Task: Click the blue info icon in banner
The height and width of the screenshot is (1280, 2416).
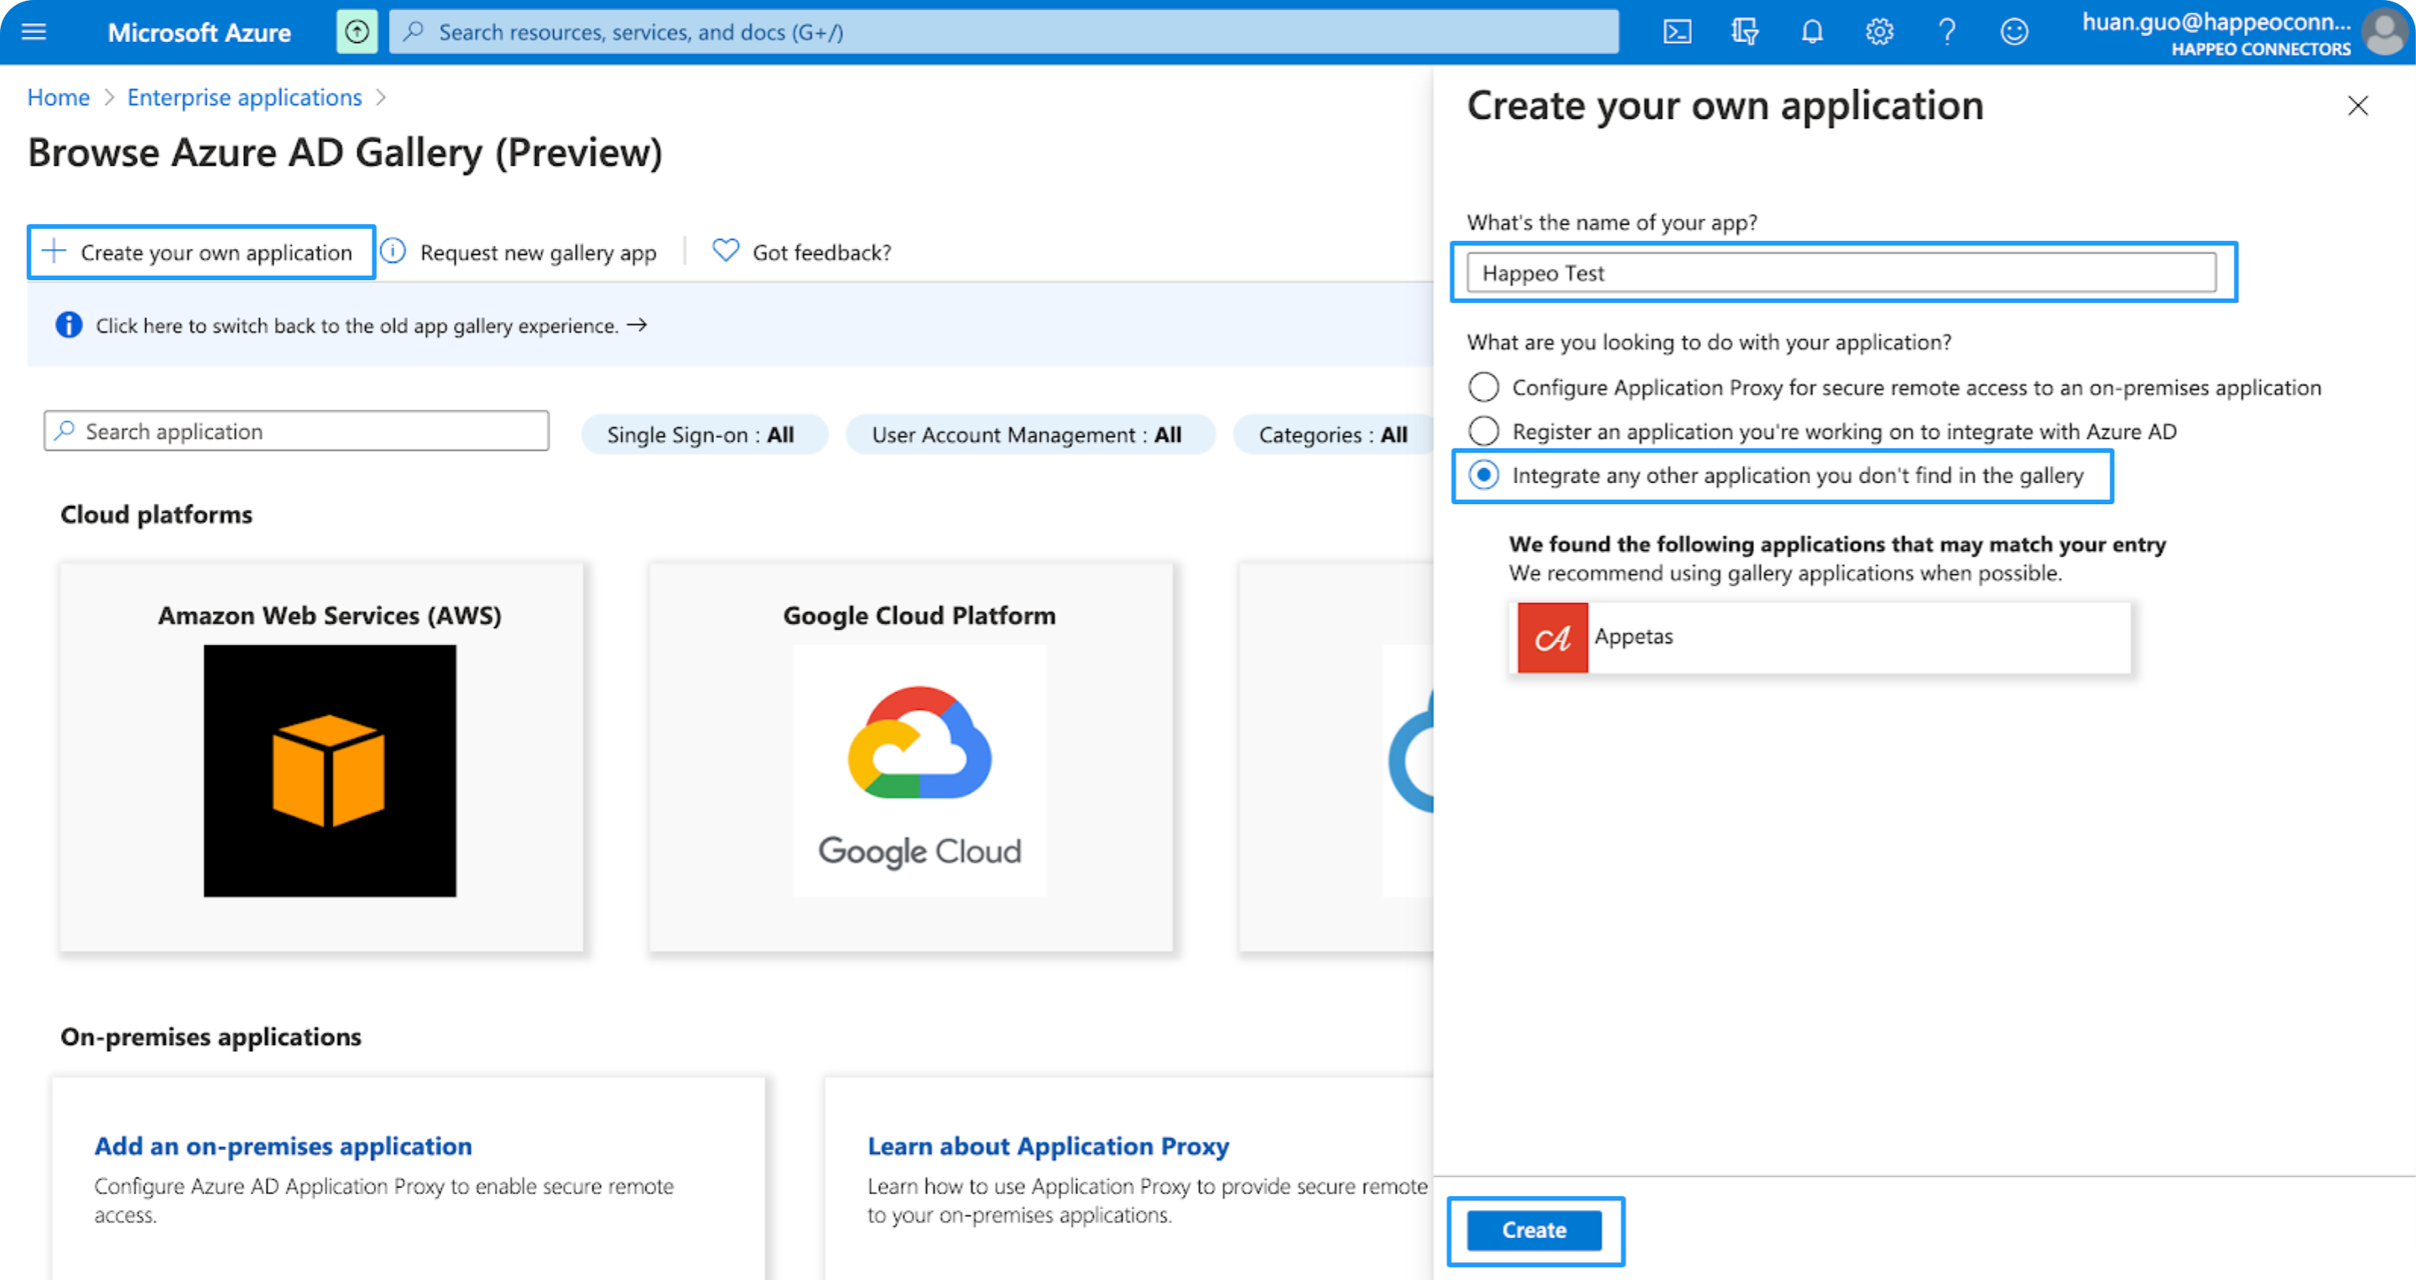Action: point(69,325)
